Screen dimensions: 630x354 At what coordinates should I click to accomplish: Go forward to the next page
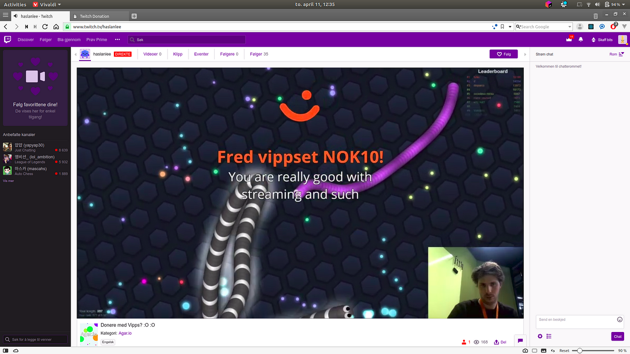[x=17, y=27]
